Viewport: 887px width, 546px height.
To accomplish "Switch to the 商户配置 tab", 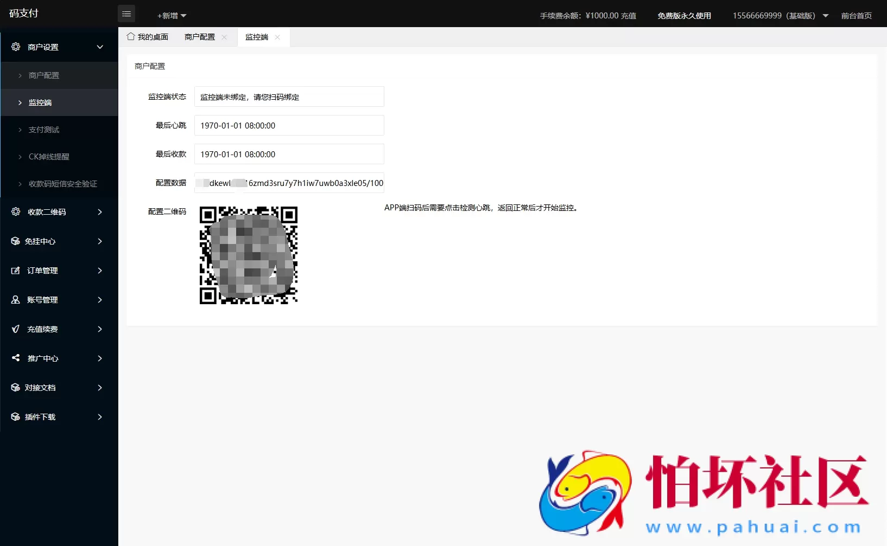I will coord(199,37).
